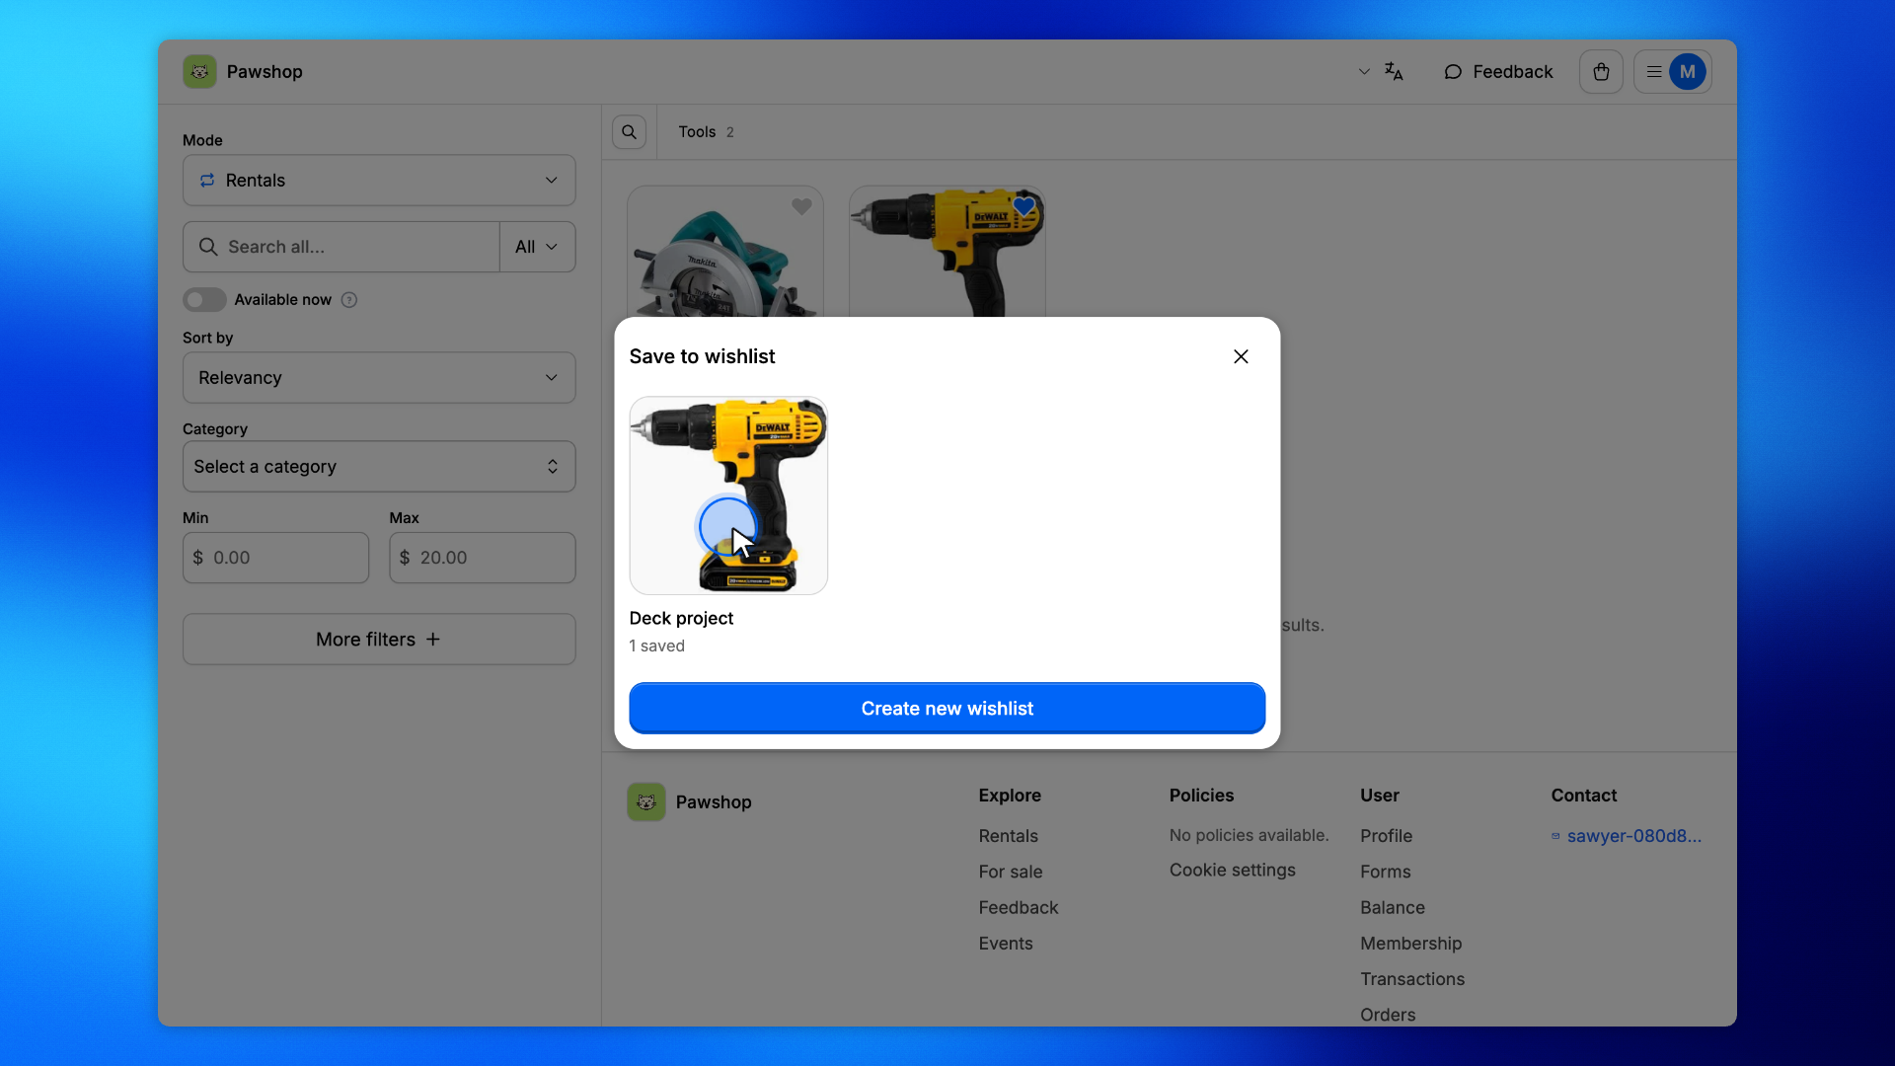
Task: Open the Orders footer link
Action: 1388,1015
